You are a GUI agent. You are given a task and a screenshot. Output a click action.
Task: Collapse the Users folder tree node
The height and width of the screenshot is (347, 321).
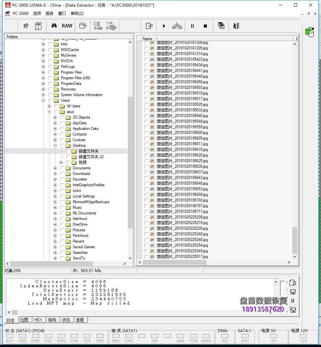pyautogui.click(x=43, y=100)
